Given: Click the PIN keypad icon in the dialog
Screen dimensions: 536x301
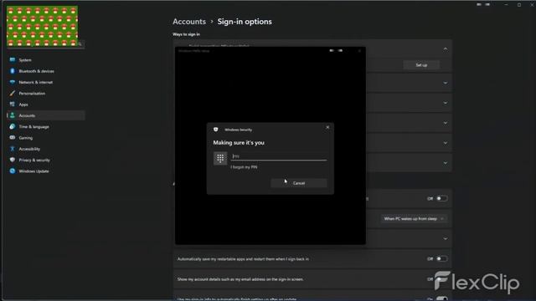Looking at the screenshot, I should pyautogui.click(x=220, y=158).
